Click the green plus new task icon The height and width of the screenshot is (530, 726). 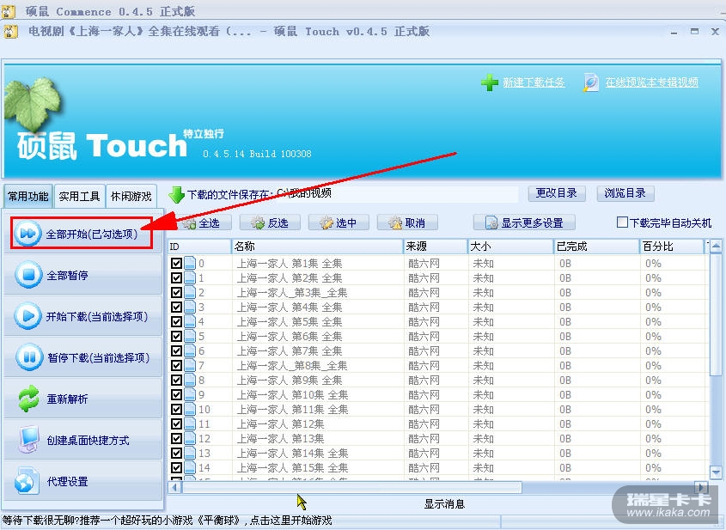(490, 82)
